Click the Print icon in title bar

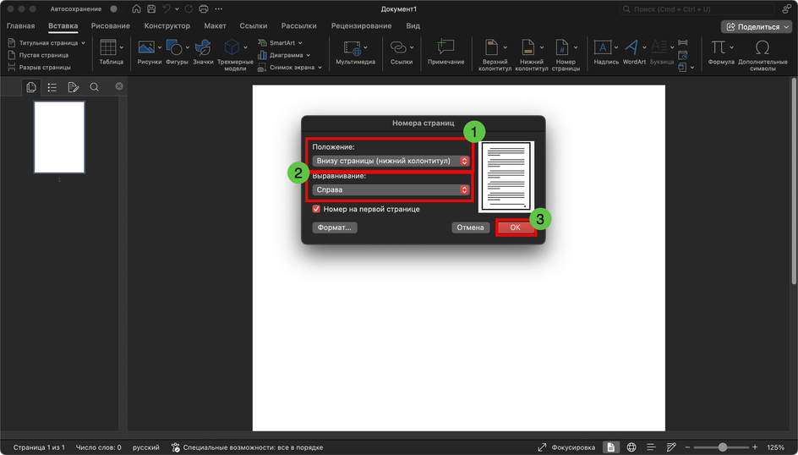tap(204, 8)
